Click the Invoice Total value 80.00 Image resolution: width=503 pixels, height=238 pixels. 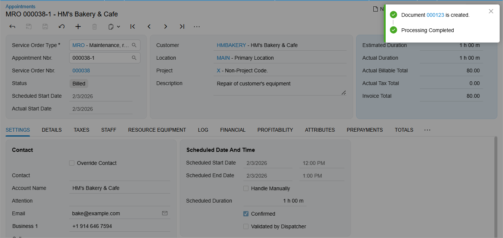(473, 96)
